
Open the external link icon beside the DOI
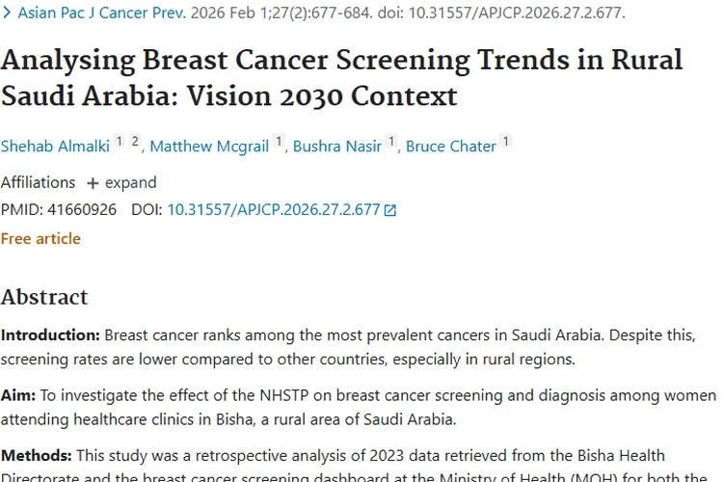tap(390, 210)
